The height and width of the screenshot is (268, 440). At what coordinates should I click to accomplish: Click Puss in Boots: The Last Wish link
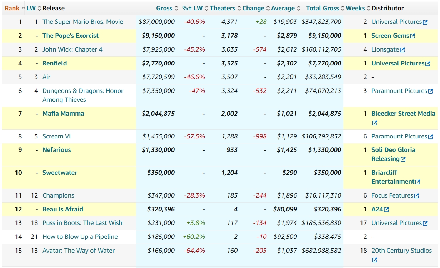pos(82,223)
